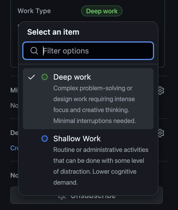Screen dimensions: 178x210
Task: Click the bell icon on the Unsubscribe button
Action: (62, 196)
